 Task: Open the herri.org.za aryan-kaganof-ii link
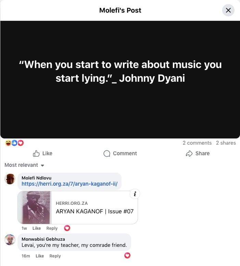pyautogui.click(x=70, y=184)
